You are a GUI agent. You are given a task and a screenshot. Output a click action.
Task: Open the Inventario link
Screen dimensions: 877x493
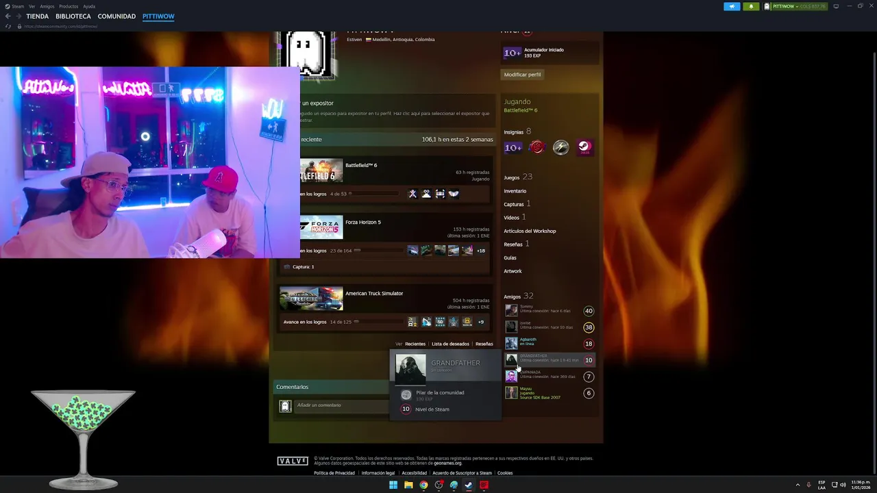click(515, 191)
